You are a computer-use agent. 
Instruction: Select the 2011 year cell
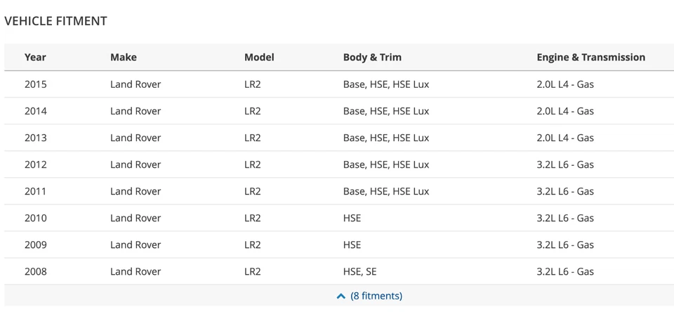pyautogui.click(x=36, y=191)
